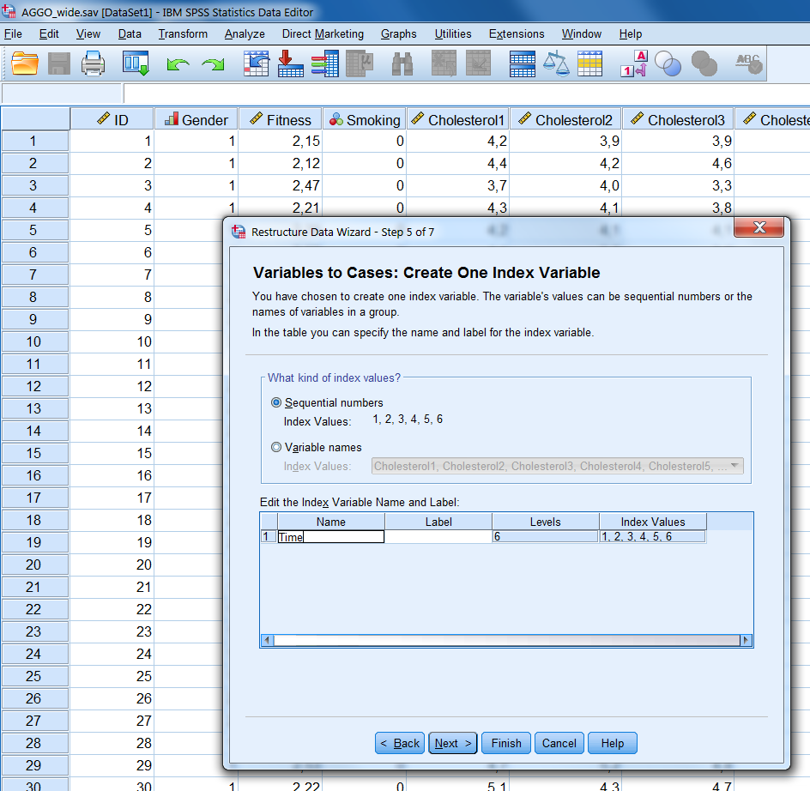
Task: Click the Back button in the wizard
Action: pyautogui.click(x=399, y=743)
